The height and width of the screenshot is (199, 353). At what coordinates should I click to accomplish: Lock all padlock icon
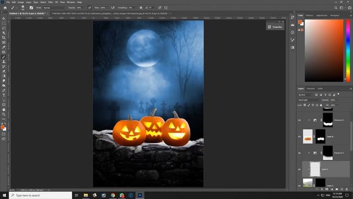pyautogui.click(x=321, y=105)
